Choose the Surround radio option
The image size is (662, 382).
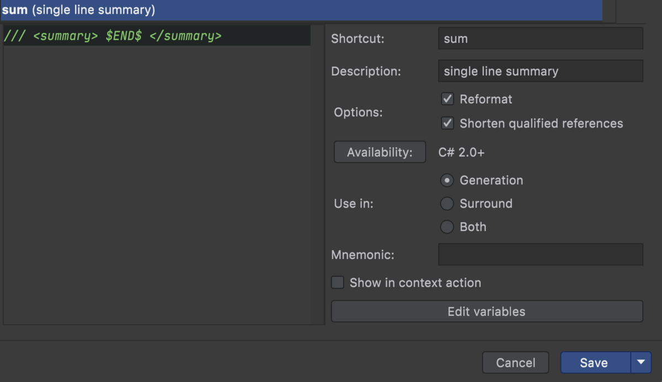447,203
